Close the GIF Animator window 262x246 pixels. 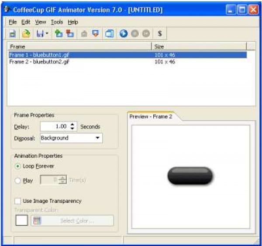[x=253, y=10]
